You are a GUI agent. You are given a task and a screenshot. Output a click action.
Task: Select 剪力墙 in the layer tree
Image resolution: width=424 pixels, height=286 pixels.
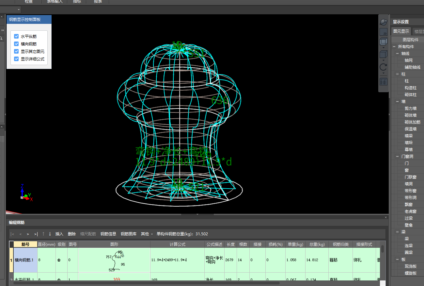pos(411,109)
